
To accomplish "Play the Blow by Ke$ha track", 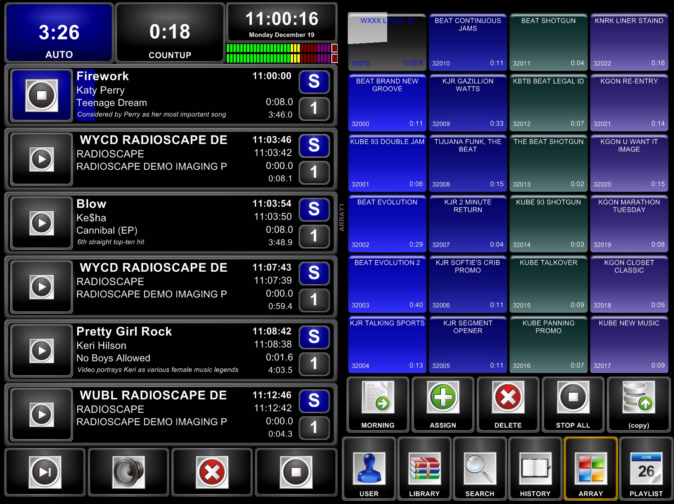I will [x=42, y=223].
